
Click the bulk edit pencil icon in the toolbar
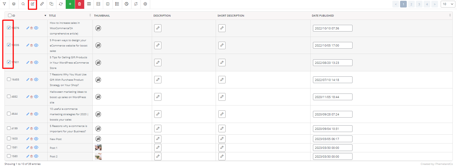tap(33, 4)
